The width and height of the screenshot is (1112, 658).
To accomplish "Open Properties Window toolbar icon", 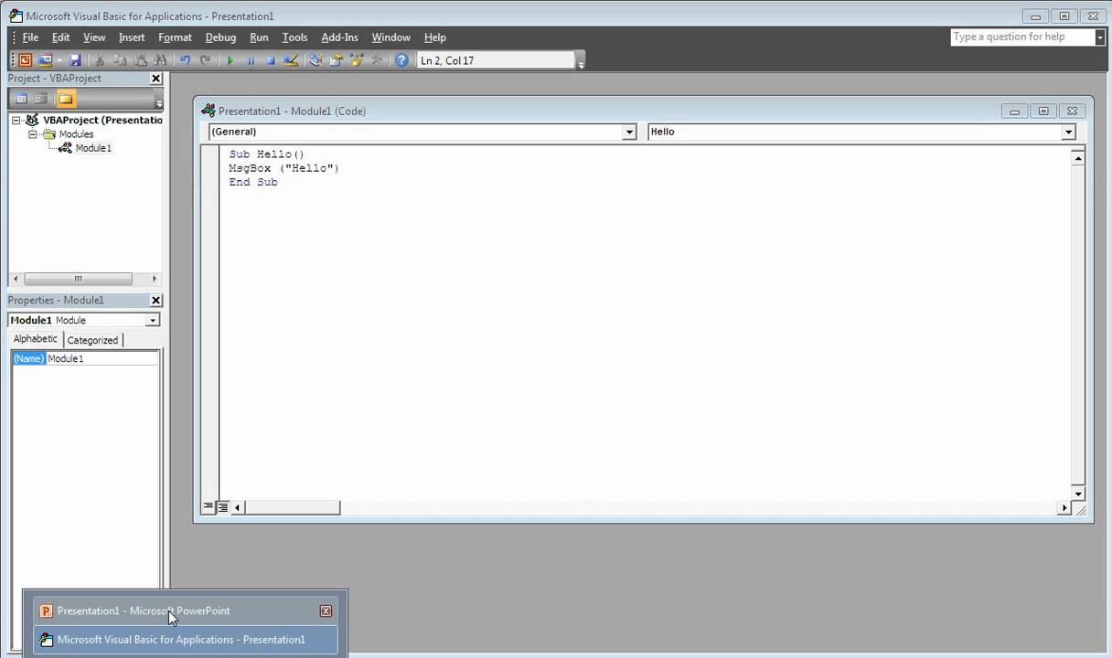I will coord(336,60).
